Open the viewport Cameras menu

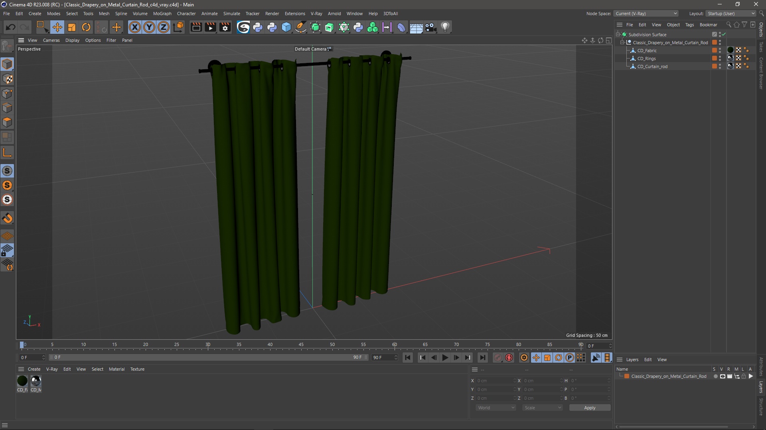tap(51, 40)
